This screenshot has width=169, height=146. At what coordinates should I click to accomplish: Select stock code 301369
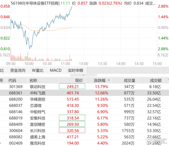click(16, 87)
